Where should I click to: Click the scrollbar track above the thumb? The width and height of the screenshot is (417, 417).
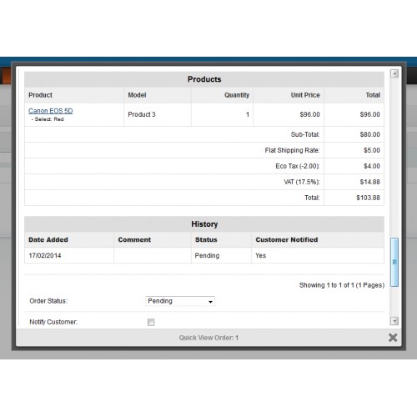click(x=394, y=158)
